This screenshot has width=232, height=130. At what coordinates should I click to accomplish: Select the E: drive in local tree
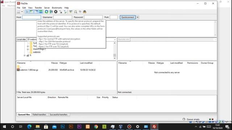tap(30, 55)
